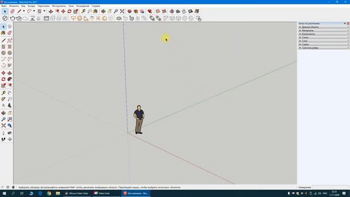The image size is (350, 197).
Task: Select the Follow Me tool
Action: click(10, 79)
